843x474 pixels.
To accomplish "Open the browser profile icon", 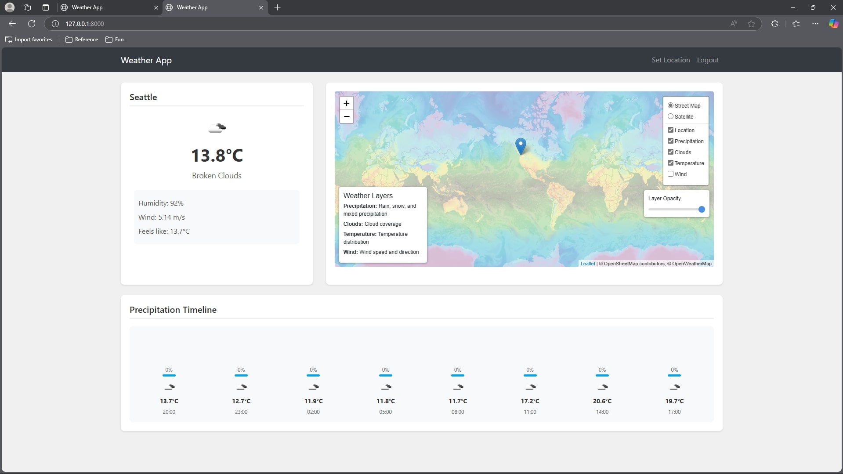I will click(10, 7).
